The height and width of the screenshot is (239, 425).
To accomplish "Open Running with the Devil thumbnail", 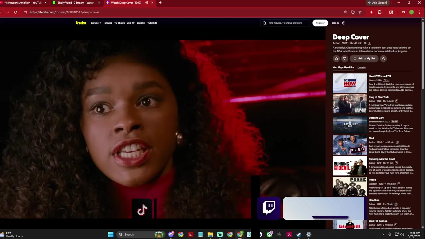I will point(350,166).
